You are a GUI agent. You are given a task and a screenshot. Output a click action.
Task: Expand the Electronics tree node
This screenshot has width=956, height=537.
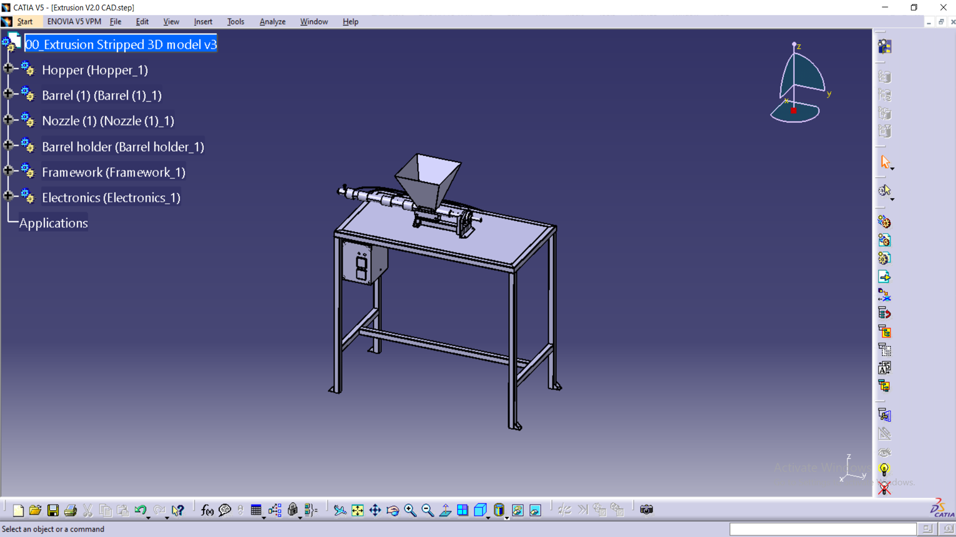click(8, 196)
